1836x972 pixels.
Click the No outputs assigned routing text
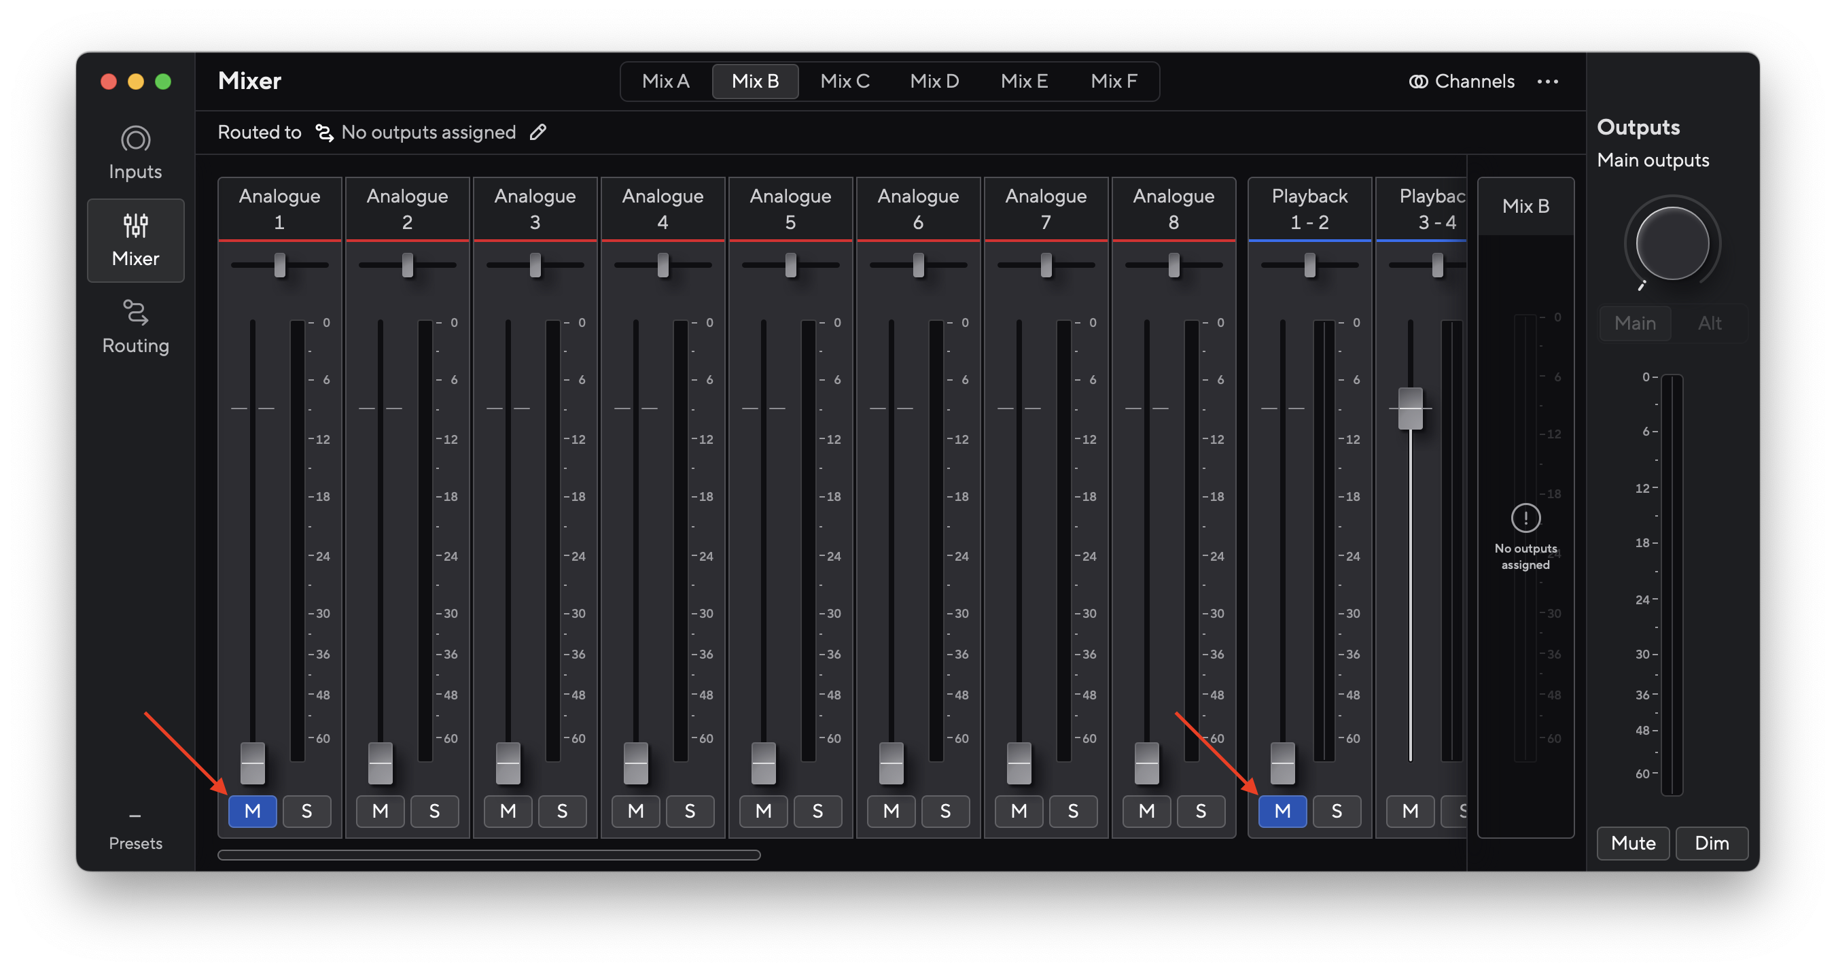tap(428, 133)
